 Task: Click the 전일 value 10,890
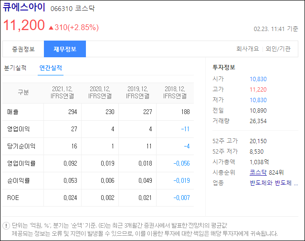[x=258, y=111]
